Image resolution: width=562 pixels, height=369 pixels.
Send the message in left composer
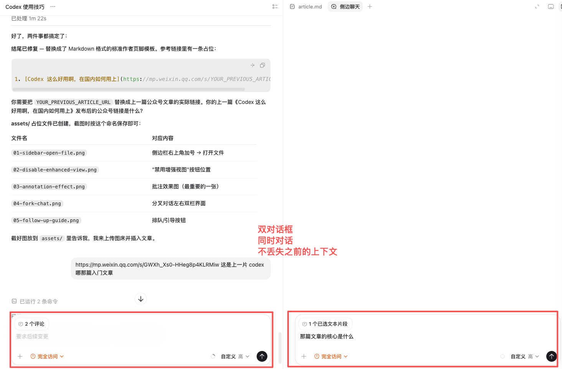coord(262,356)
